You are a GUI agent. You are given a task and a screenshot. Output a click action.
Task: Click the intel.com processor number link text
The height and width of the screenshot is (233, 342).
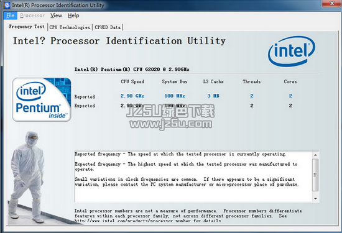pyautogui.click(x=147, y=221)
